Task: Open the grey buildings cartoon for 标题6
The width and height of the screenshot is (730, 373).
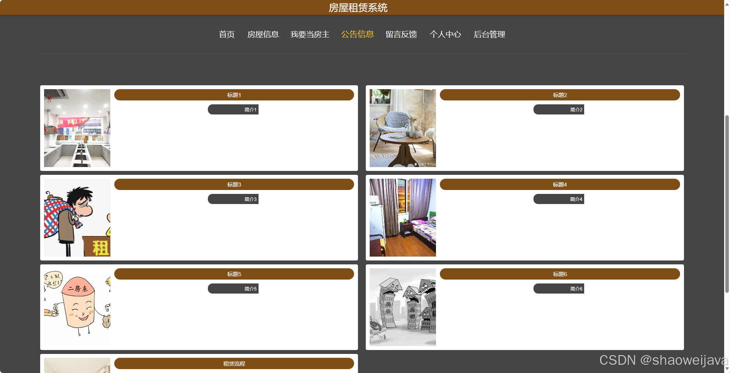Action: click(x=403, y=307)
